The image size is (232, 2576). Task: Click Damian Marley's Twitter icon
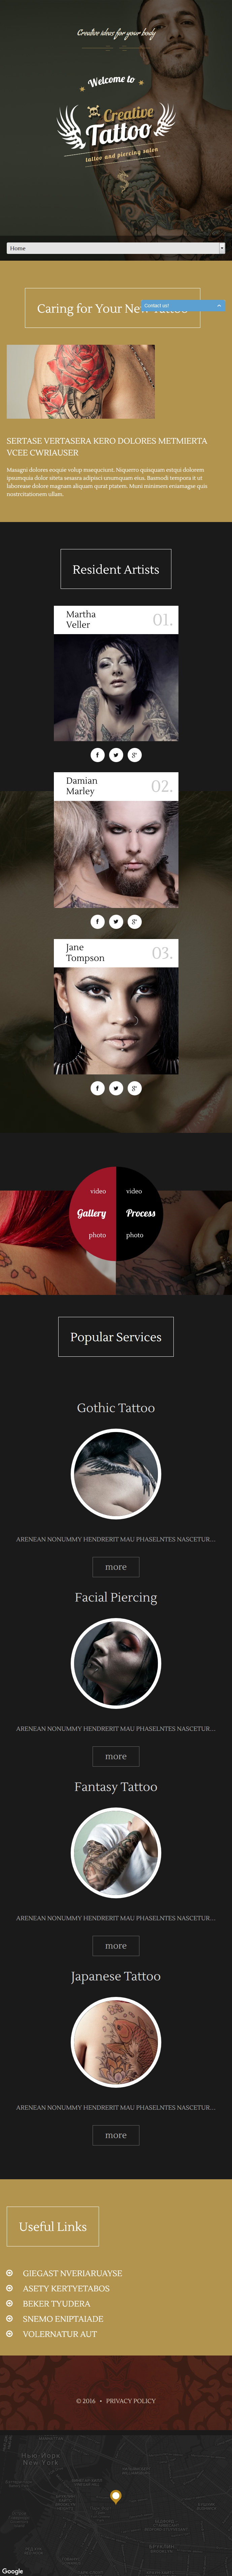[117, 921]
